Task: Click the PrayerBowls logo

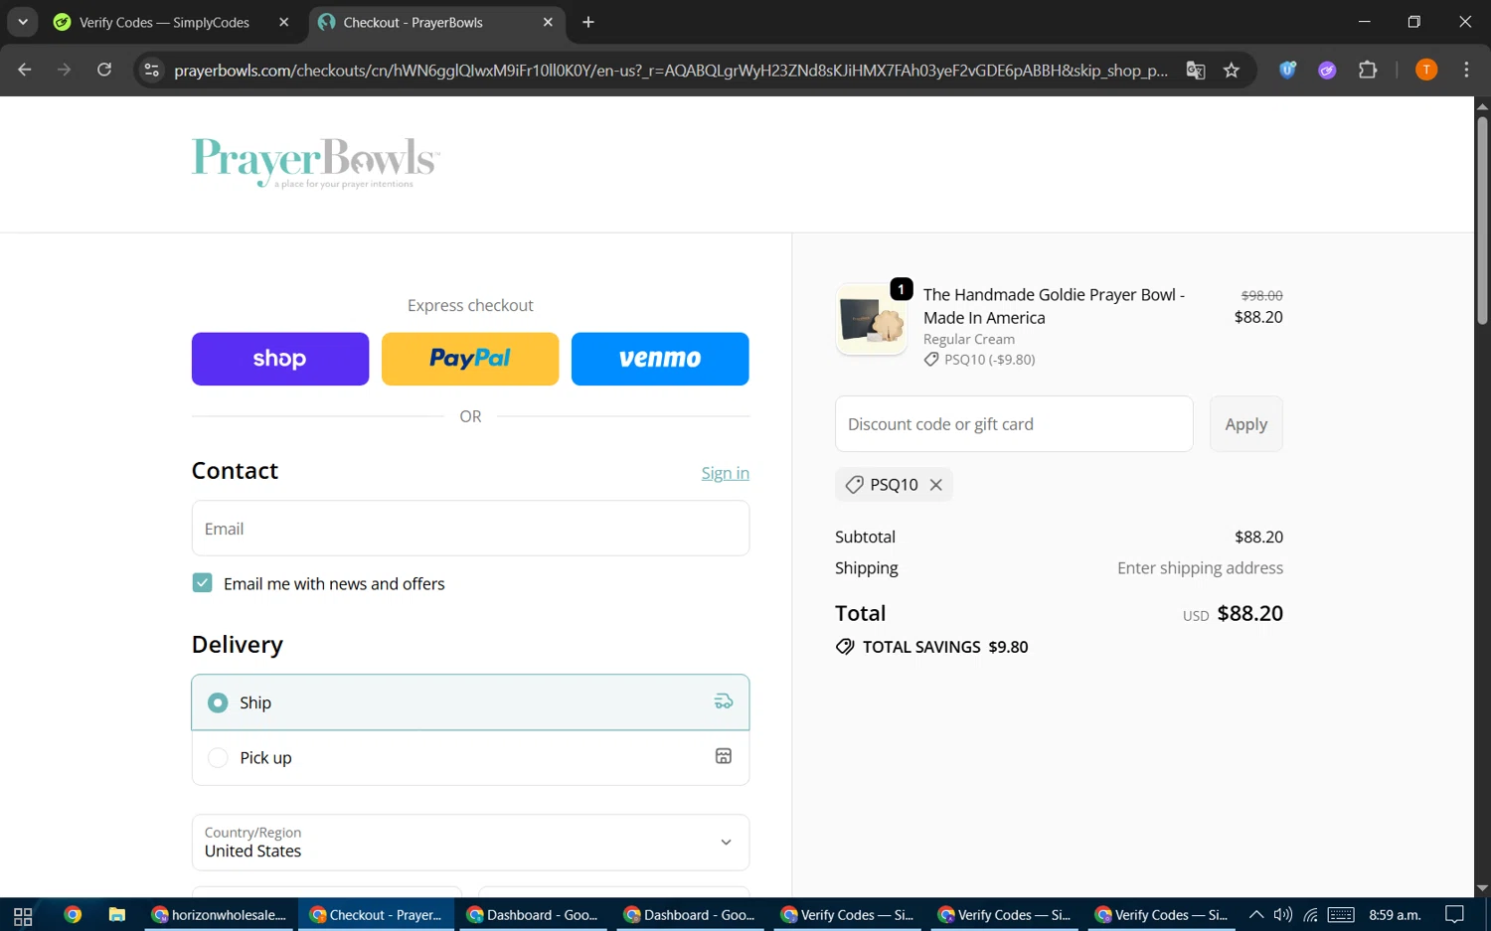Action: click(315, 163)
